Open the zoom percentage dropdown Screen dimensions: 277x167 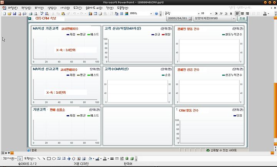pyautogui.click(x=151, y=13)
